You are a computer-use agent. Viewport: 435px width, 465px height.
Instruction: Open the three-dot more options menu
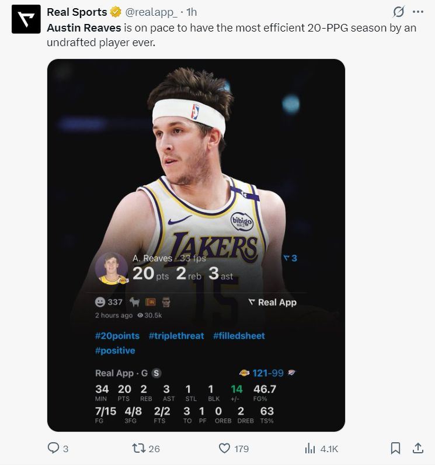417,12
